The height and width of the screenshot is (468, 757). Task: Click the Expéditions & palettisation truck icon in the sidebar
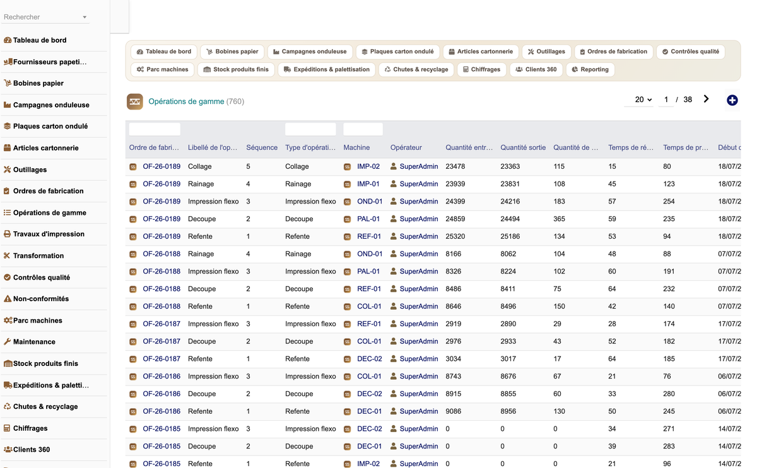point(8,385)
